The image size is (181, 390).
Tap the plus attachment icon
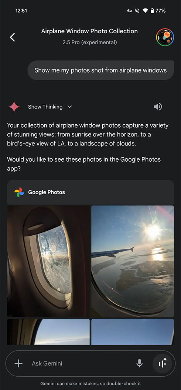point(18,363)
